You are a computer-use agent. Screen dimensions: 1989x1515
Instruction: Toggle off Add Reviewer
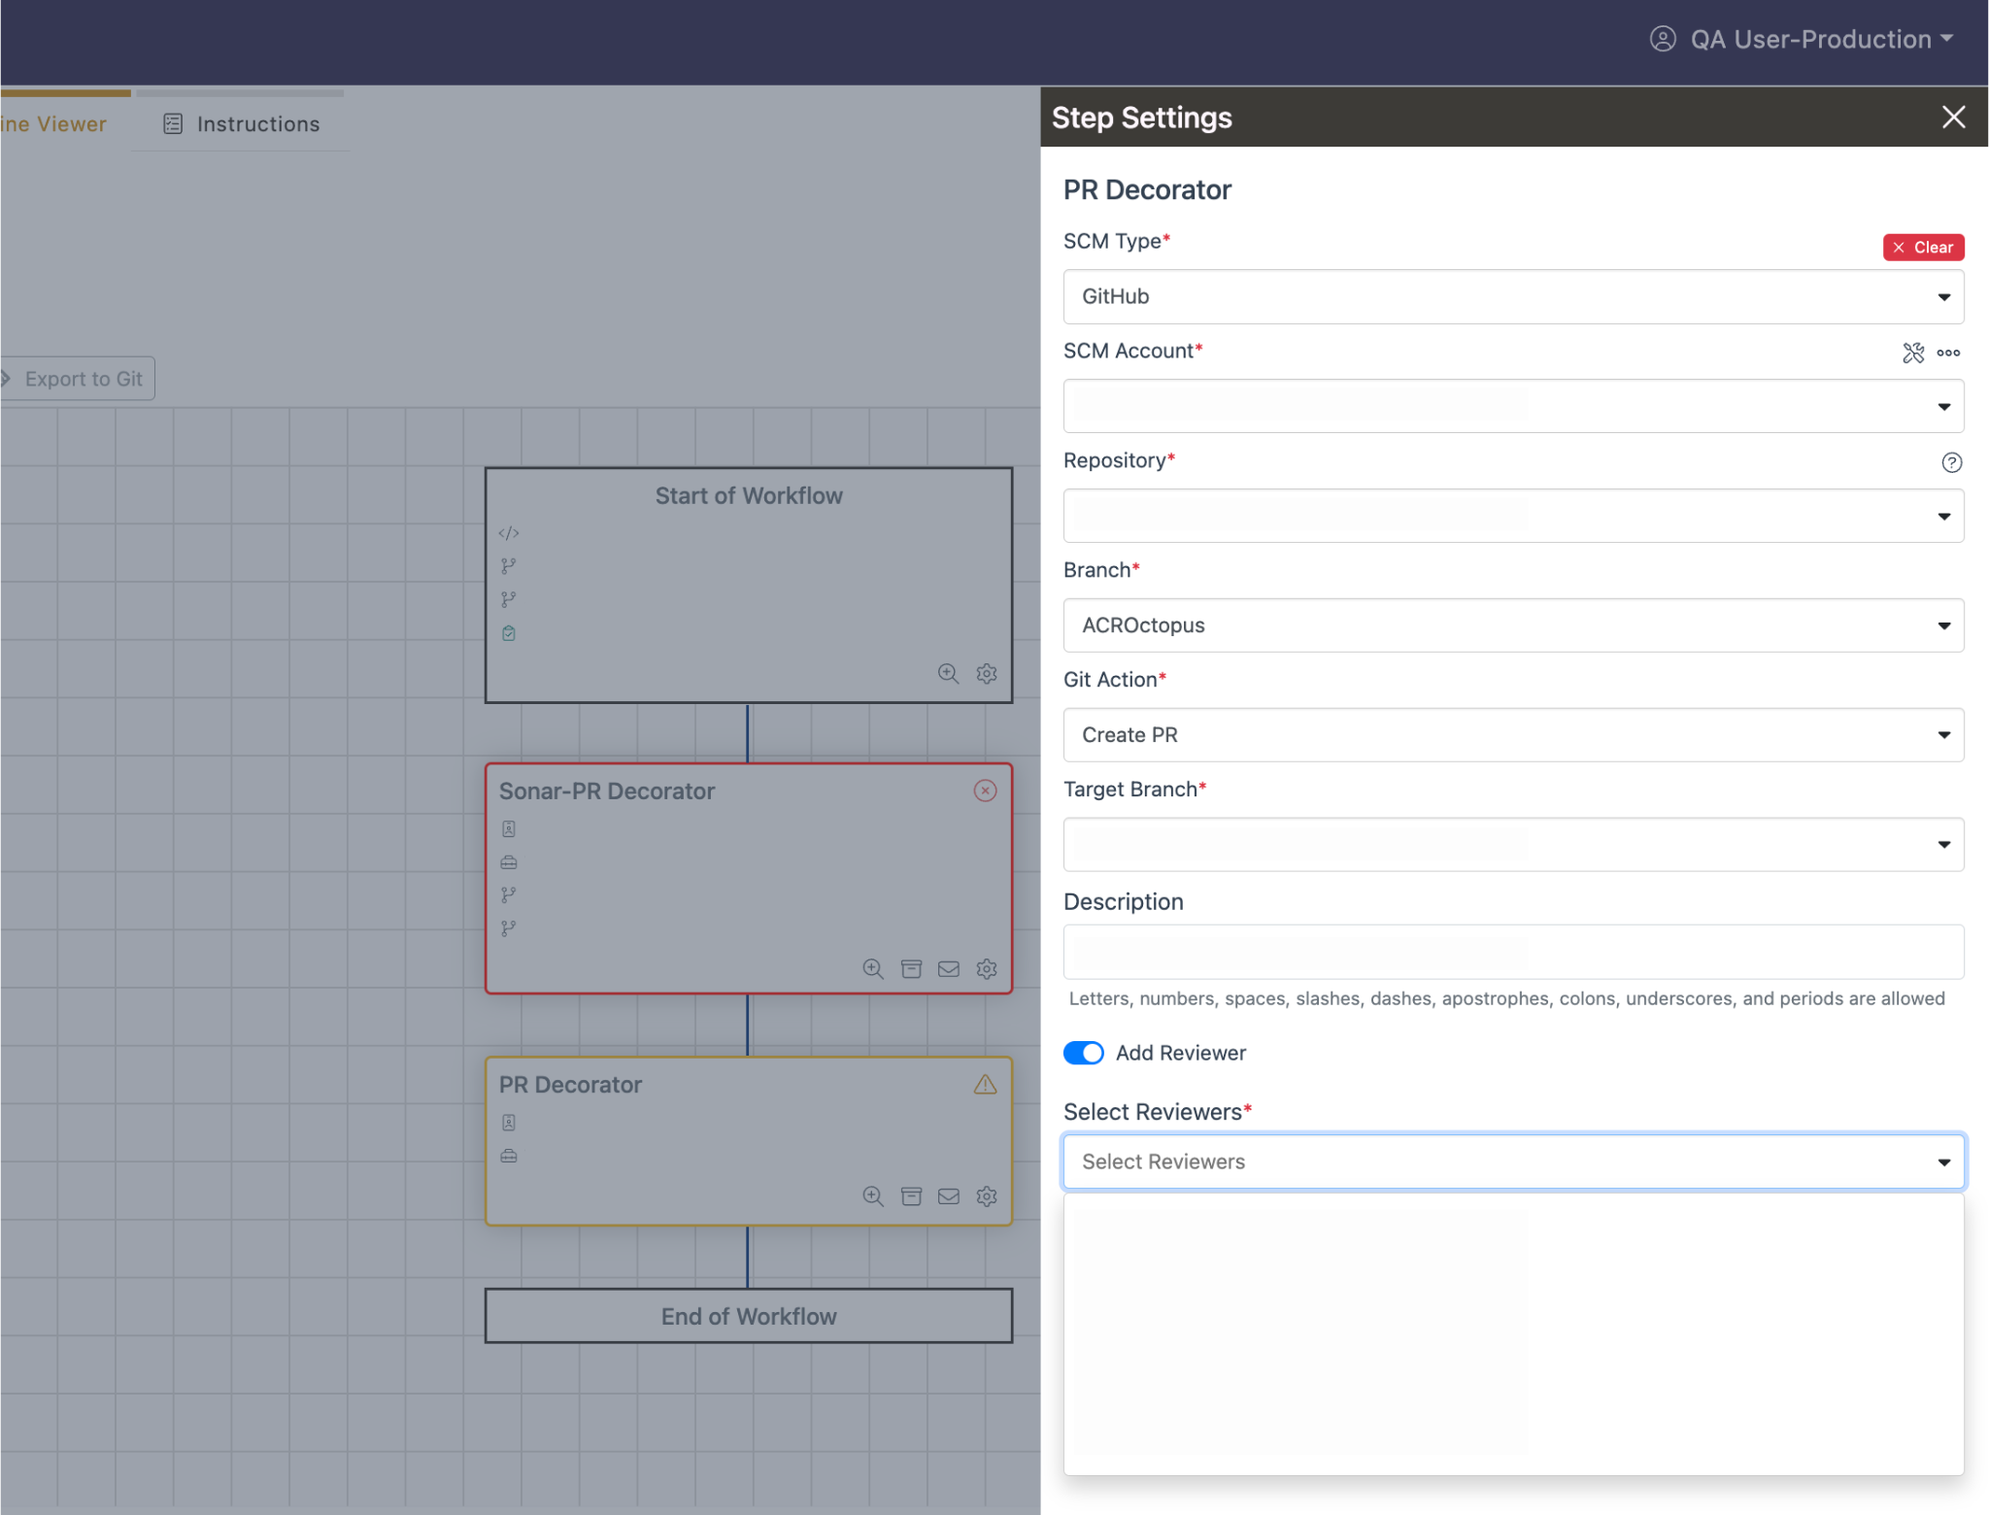pos(1083,1053)
